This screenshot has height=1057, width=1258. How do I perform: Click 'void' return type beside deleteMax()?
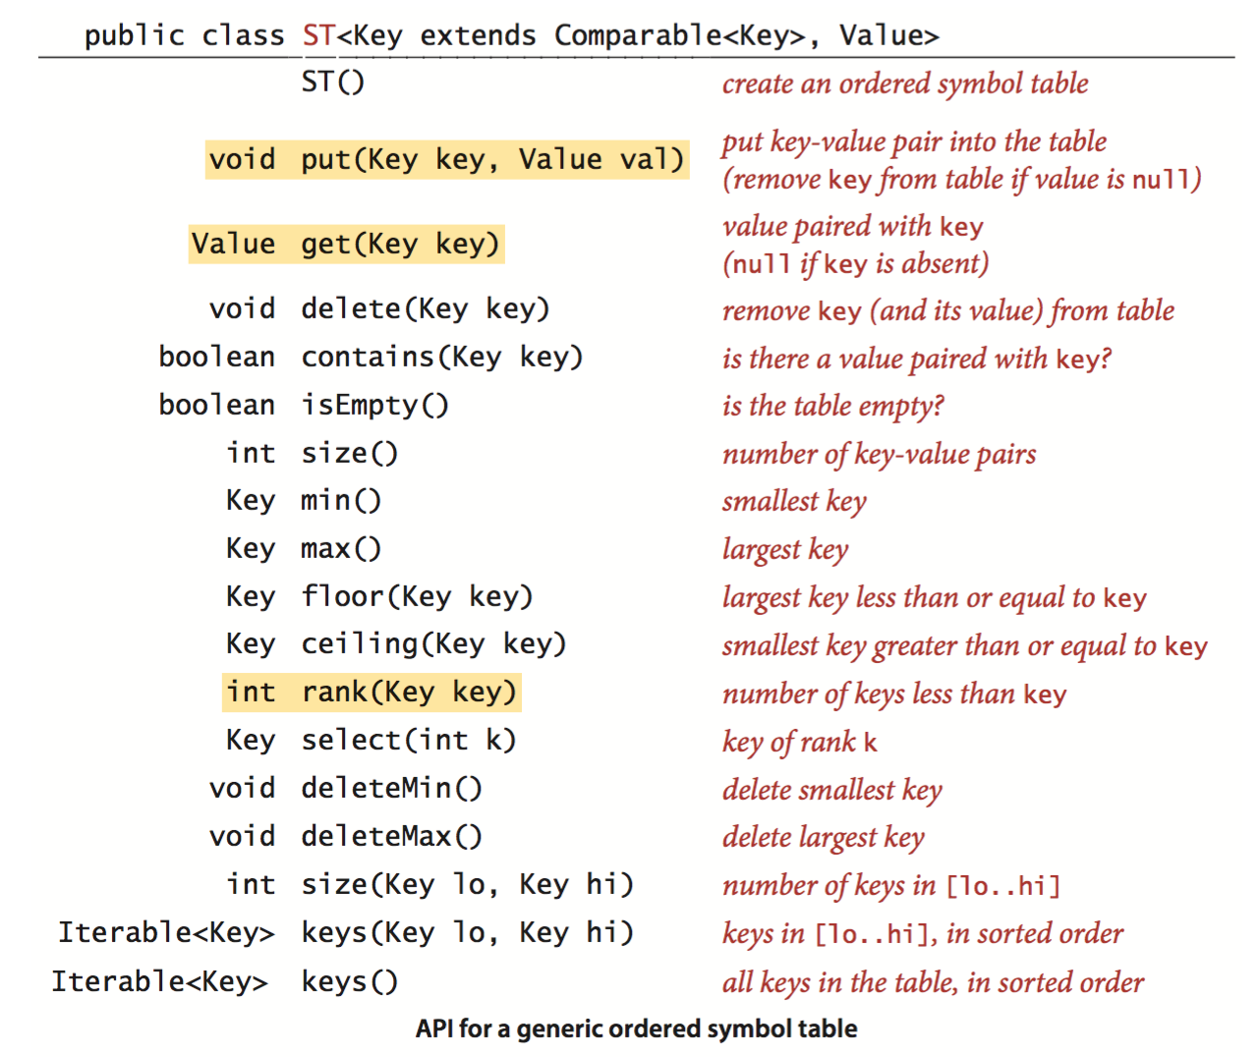click(242, 836)
